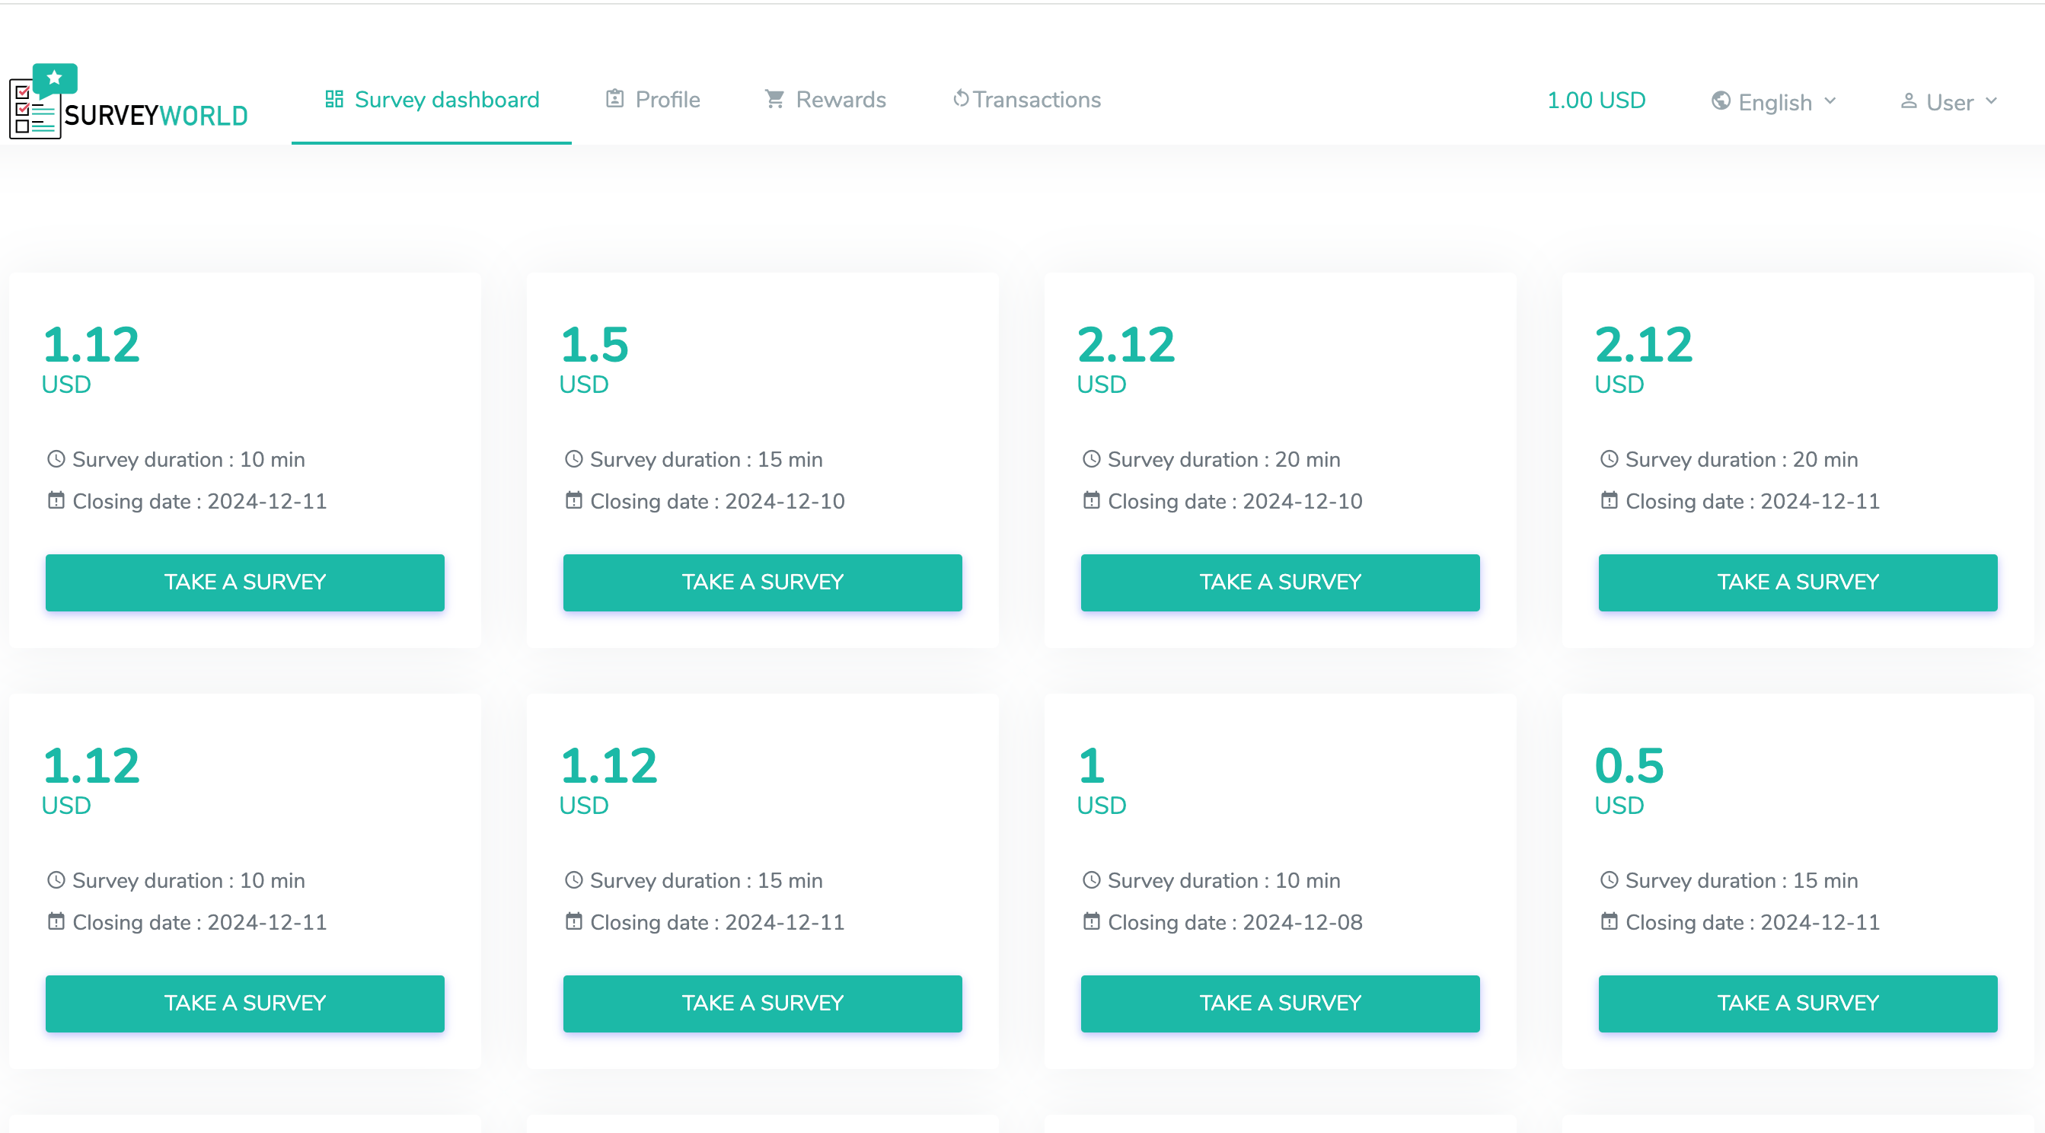
Task: Open the English language dropdown
Action: [1774, 103]
